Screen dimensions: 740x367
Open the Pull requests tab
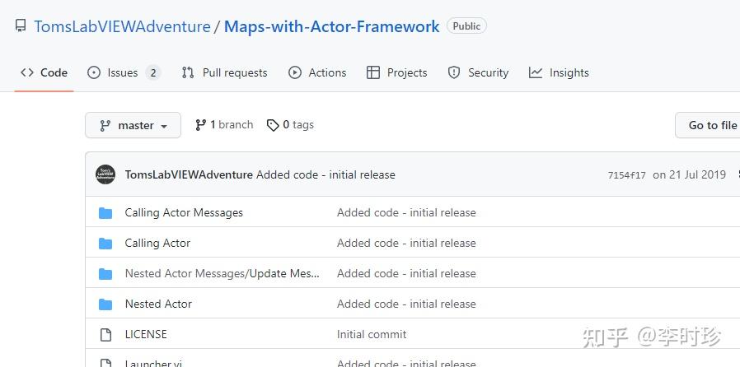pyautogui.click(x=224, y=72)
